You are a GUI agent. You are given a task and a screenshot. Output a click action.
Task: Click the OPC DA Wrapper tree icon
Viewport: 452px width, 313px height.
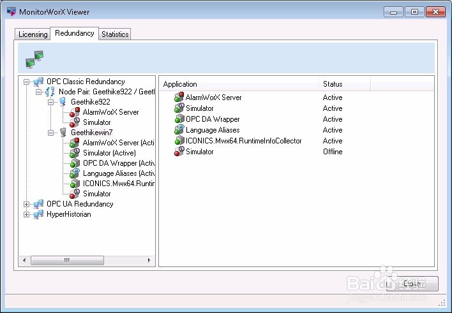75,163
